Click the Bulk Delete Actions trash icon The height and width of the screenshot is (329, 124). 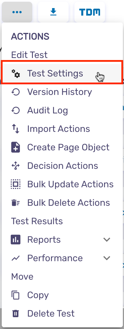coord(16,203)
